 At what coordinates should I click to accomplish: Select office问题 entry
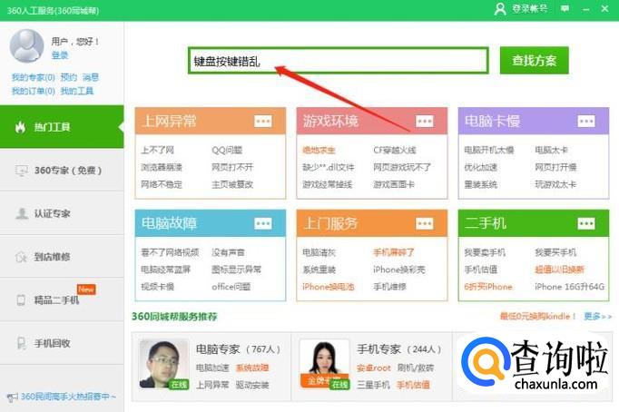231,287
